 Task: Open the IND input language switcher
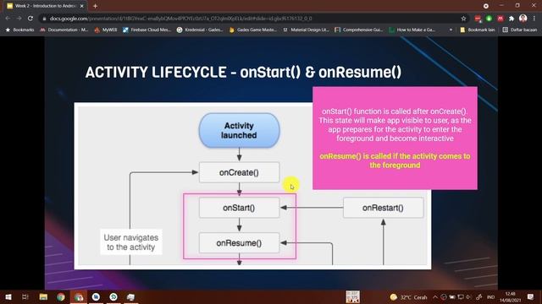[490, 297]
